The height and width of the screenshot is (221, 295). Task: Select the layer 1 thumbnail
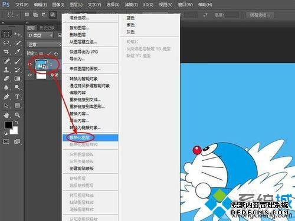tap(41, 64)
